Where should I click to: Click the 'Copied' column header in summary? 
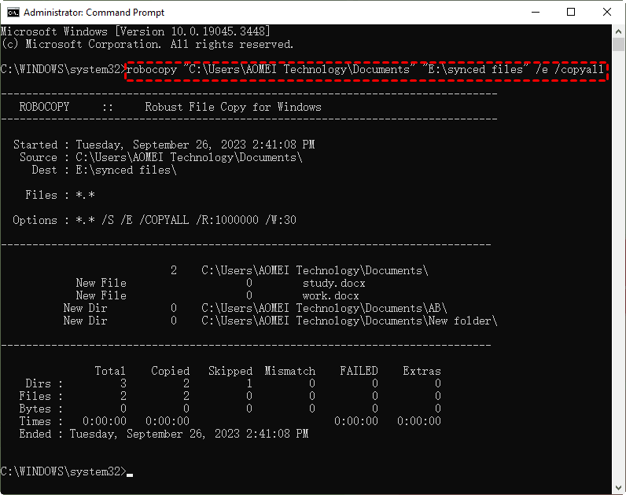pyautogui.click(x=170, y=371)
